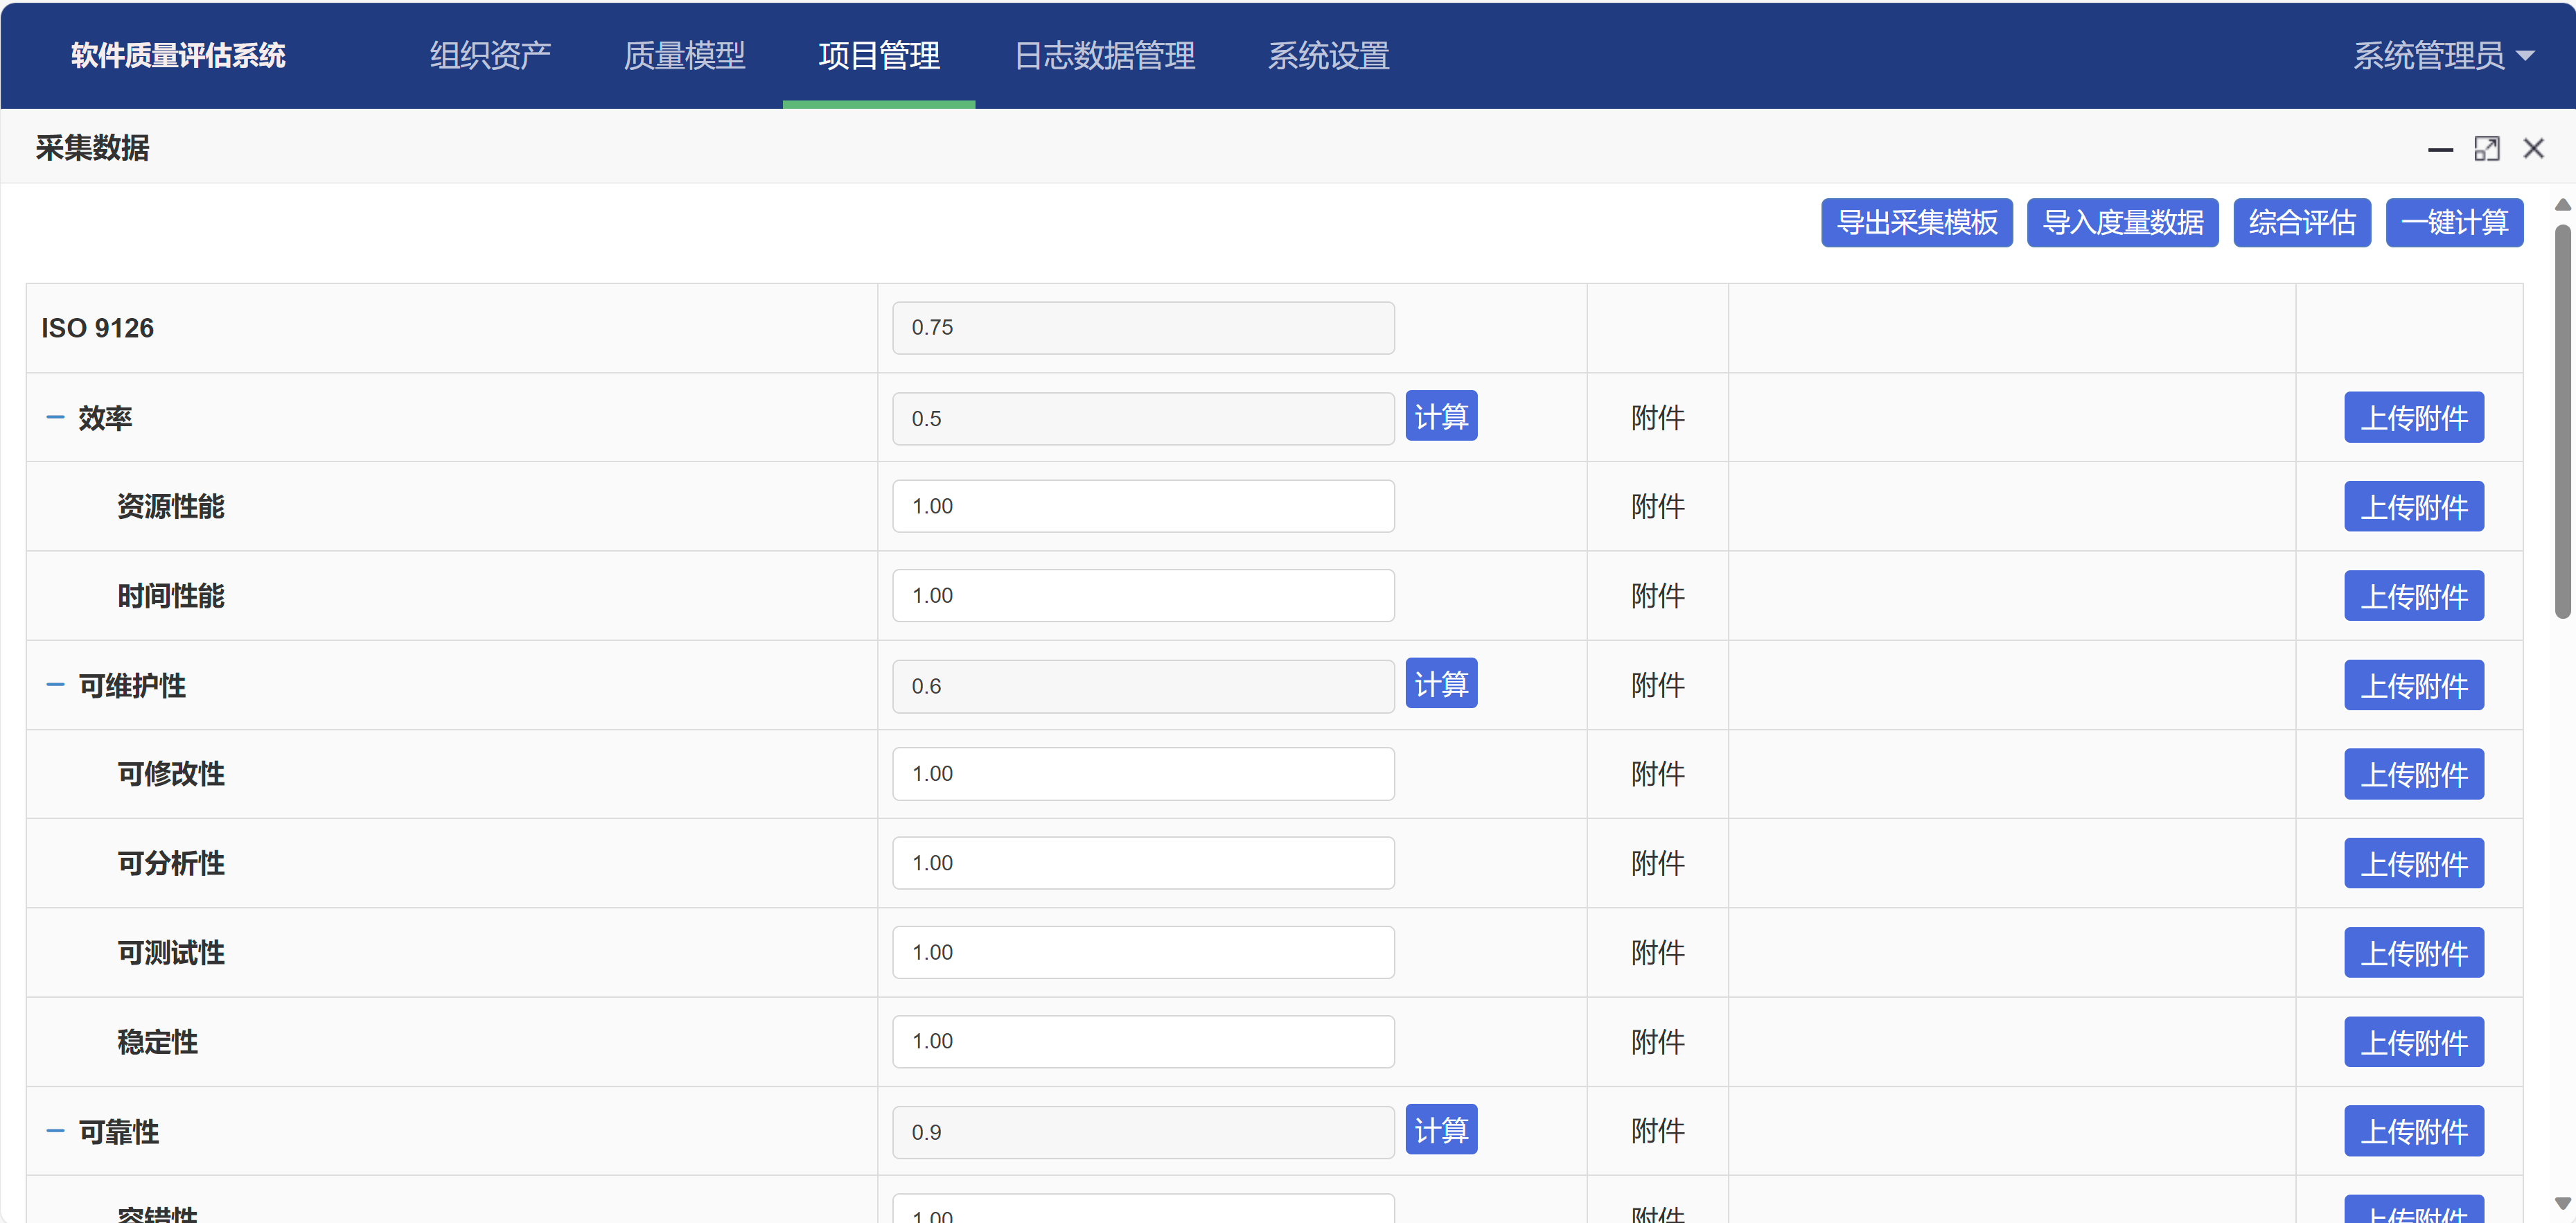Viewport: 2576px width, 1223px height.
Task: Click the scrollbar down arrow
Action: click(x=2562, y=1203)
